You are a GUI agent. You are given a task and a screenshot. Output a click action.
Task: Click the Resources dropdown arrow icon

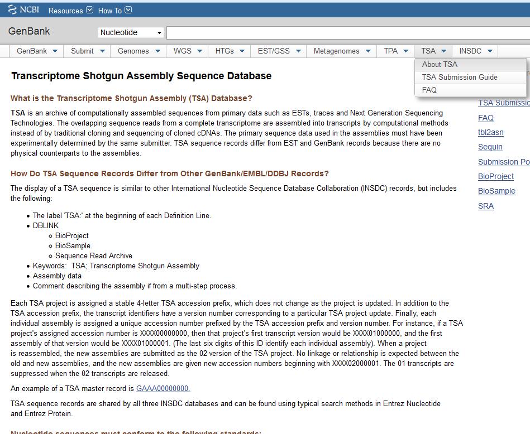tap(89, 10)
